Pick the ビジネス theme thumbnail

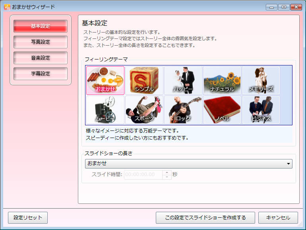pos(261,110)
